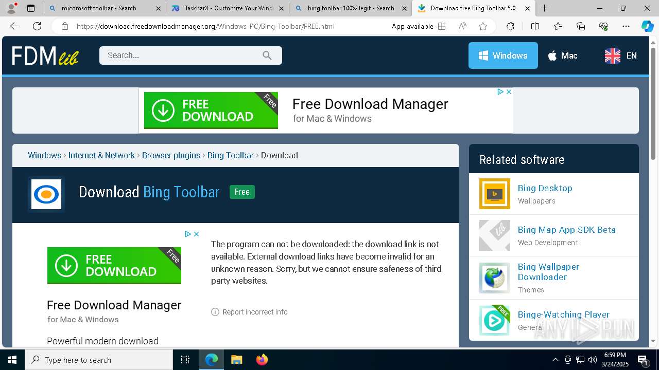
Task: Open Settings and more ellipsis menu
Action: click(626, 26)
